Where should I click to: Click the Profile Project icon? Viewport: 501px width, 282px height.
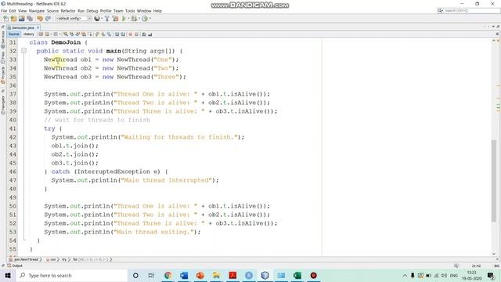pos(145,19)
